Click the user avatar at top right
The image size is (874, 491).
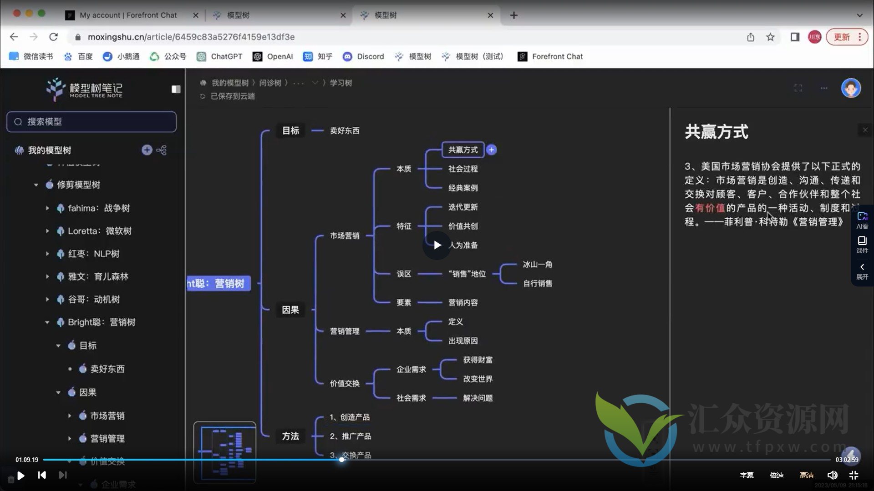tap(850, 88)
